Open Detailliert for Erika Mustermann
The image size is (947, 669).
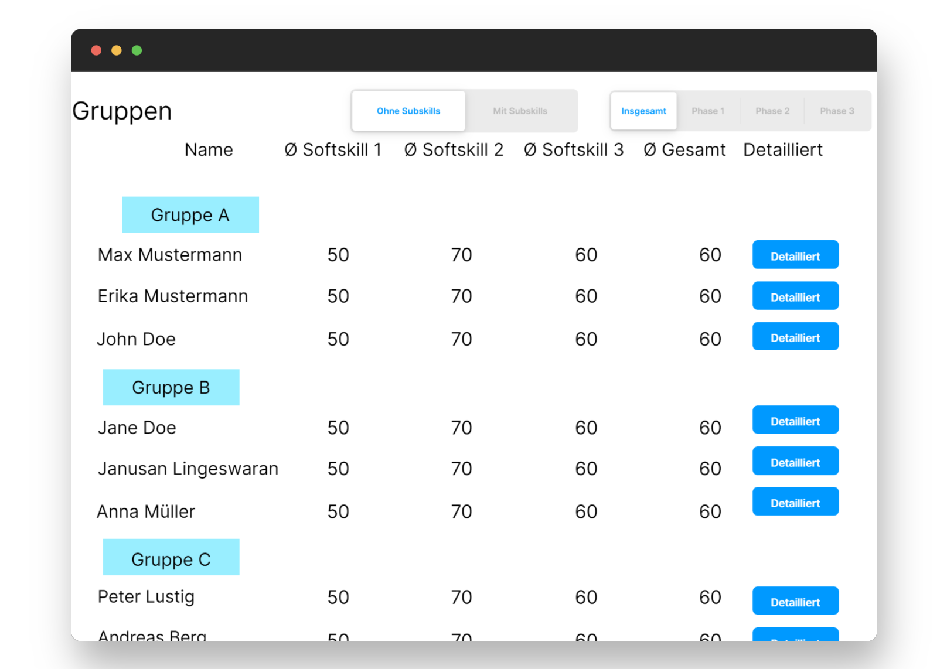pyautogui.click(x=795, y=296)
